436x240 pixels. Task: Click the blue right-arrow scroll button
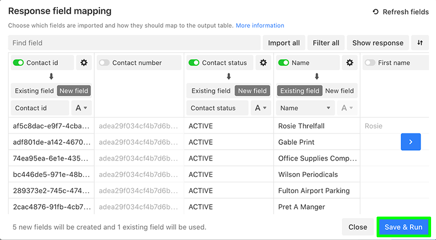(411, 141)
